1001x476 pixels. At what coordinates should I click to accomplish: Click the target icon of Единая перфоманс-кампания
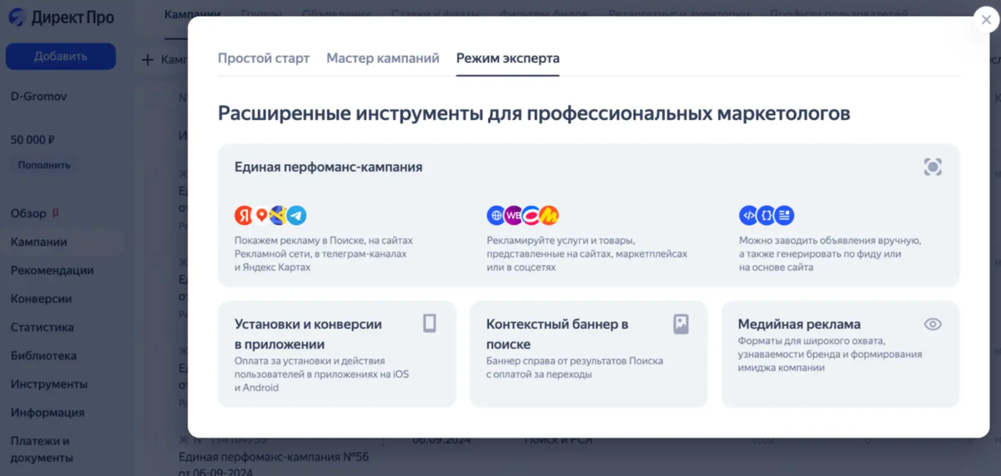[933, 167]
